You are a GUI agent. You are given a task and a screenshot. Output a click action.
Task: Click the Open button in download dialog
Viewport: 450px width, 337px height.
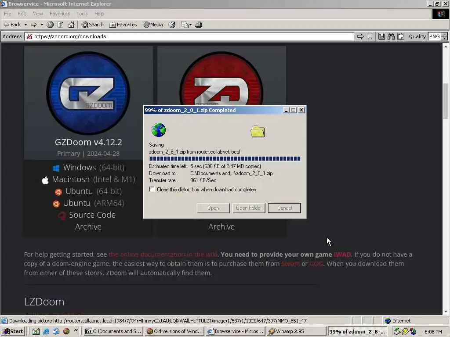tap(213, 208)
